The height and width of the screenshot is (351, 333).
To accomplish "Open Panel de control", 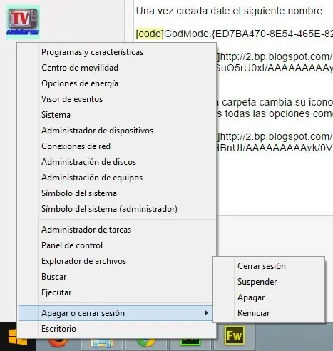I will pos(72,245).
